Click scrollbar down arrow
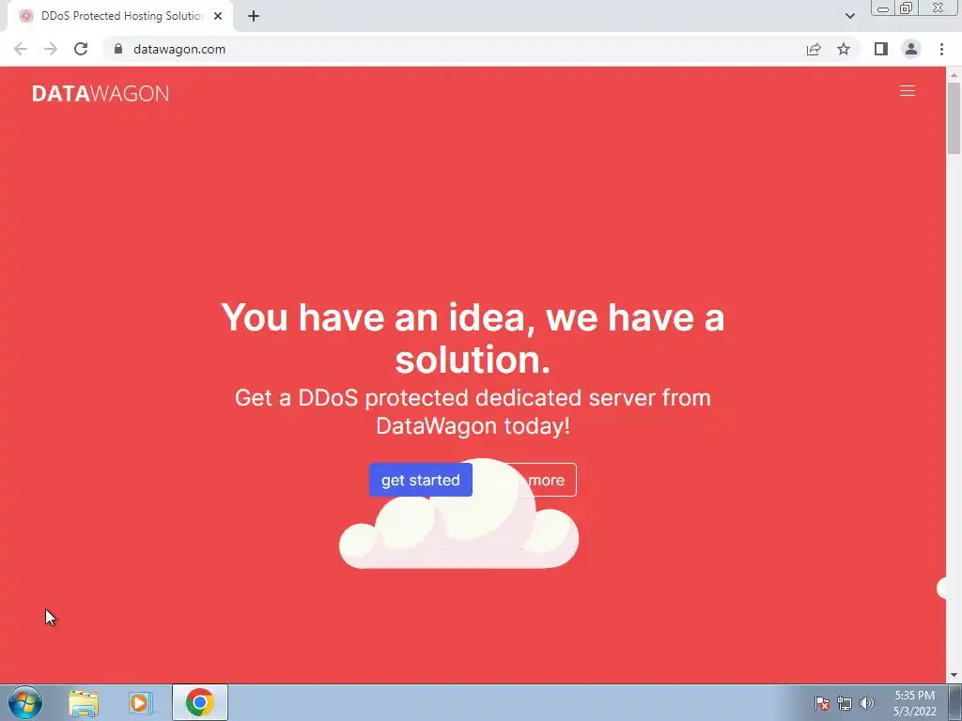The height and width of the screenshot is (721, 962). (x=954, y=676)
